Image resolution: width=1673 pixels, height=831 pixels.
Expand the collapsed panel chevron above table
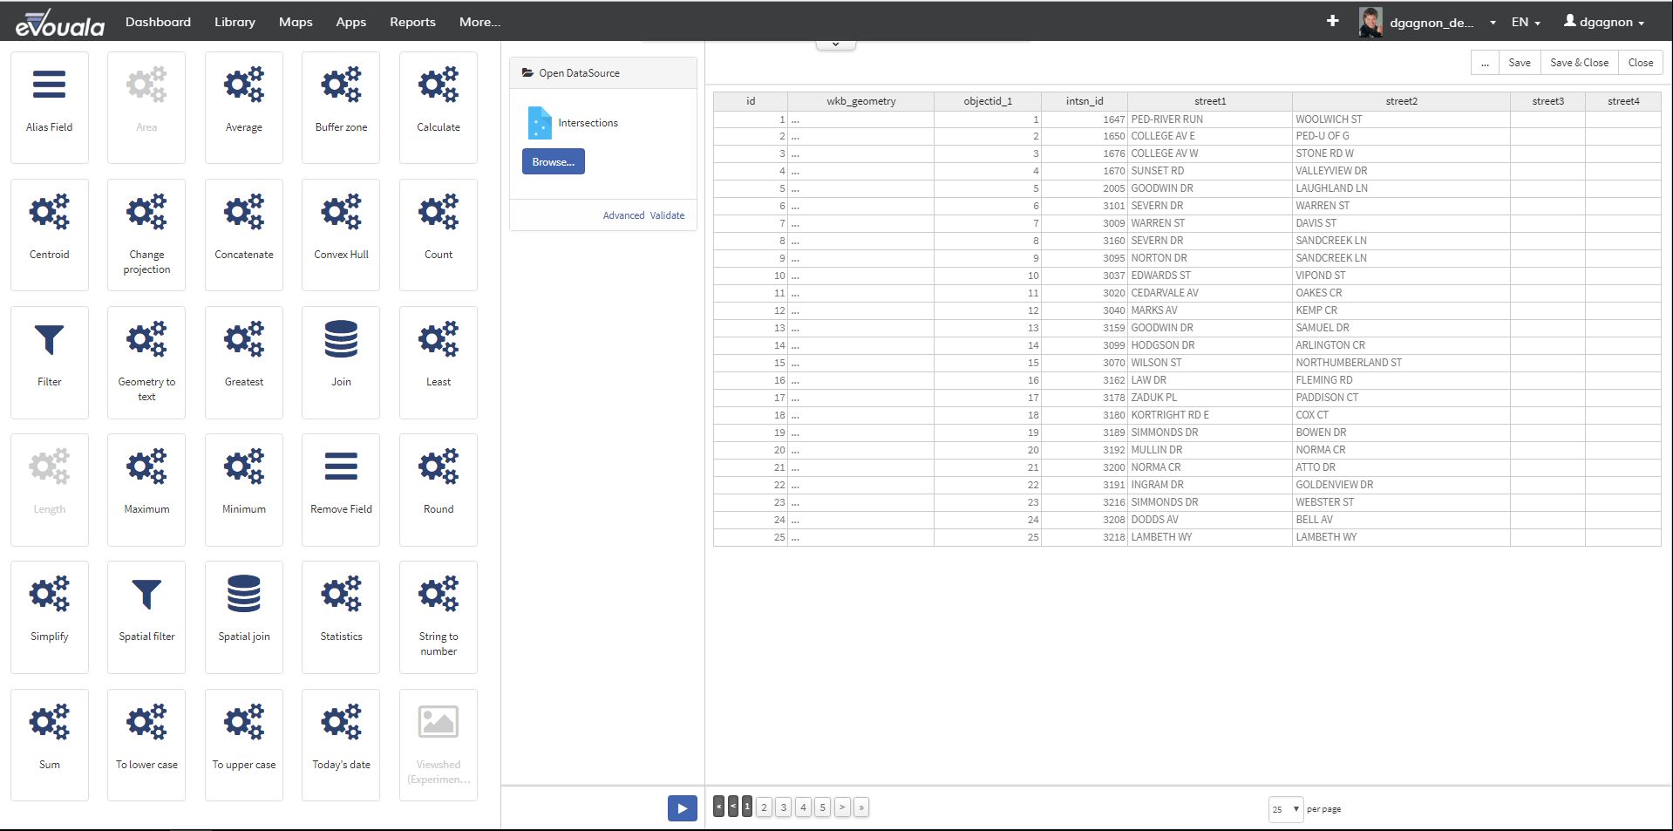click(835, 44)
